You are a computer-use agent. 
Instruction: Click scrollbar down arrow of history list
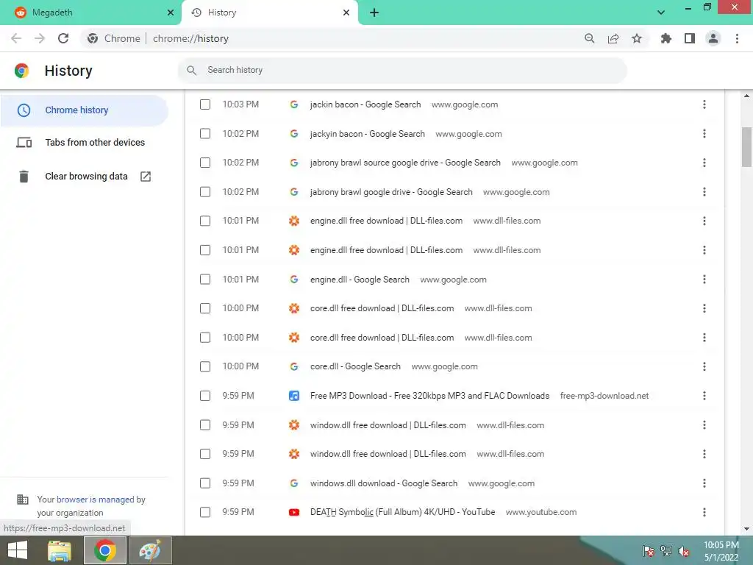(746, 529)
